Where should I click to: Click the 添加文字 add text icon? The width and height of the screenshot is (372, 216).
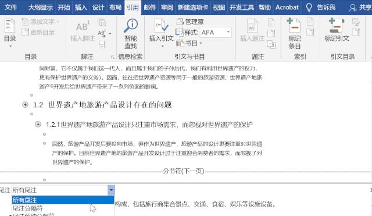(25, 22)
